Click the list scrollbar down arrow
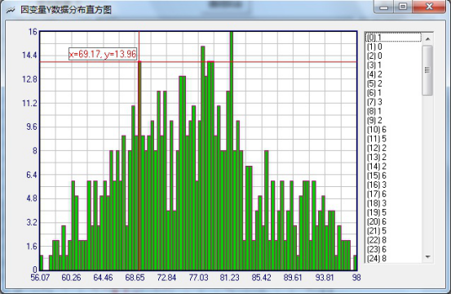The image size is (451, 294). [x=427, y=256]
